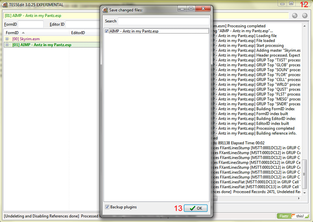Maximize the TES5Edit main window
Image resolution: width=313 pixels, height=222 pixels.
click(291, 4)
